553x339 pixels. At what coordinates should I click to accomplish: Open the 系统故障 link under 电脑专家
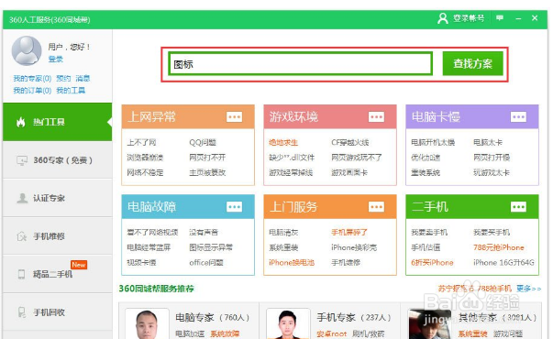pyautogui.click(x=225, y=334)
